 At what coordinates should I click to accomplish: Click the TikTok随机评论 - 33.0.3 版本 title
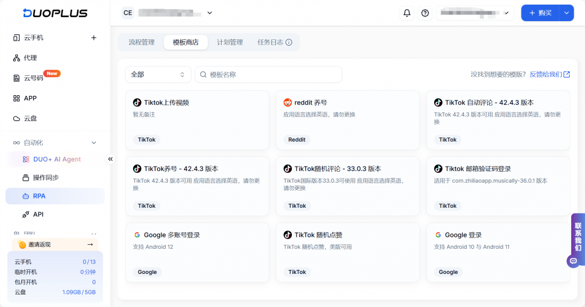(338, 169)
